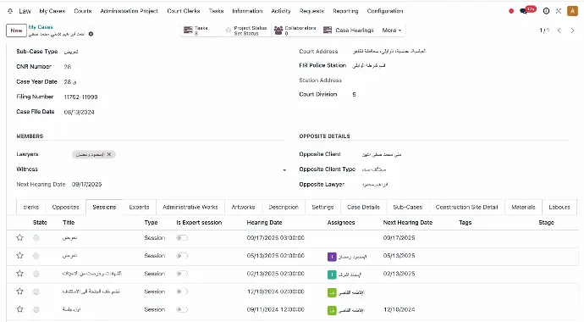Switch to the Opposites tab
Viewport: 584px width, 322px height.
pyautogui.click(x=65, y=208)
